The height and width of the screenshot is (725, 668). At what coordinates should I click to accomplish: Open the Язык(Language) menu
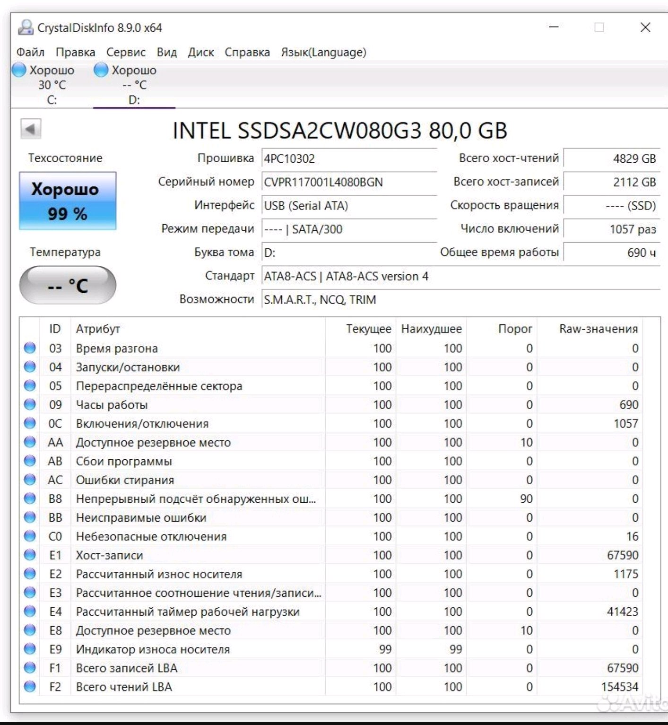click(x=324, y=52)
